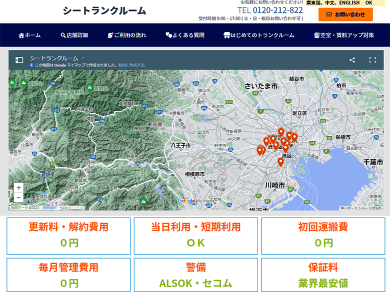Click the home icon in navigation bar
Viewport: 390px width, 294px height.
pyautogui.click(x=21, y=35)
